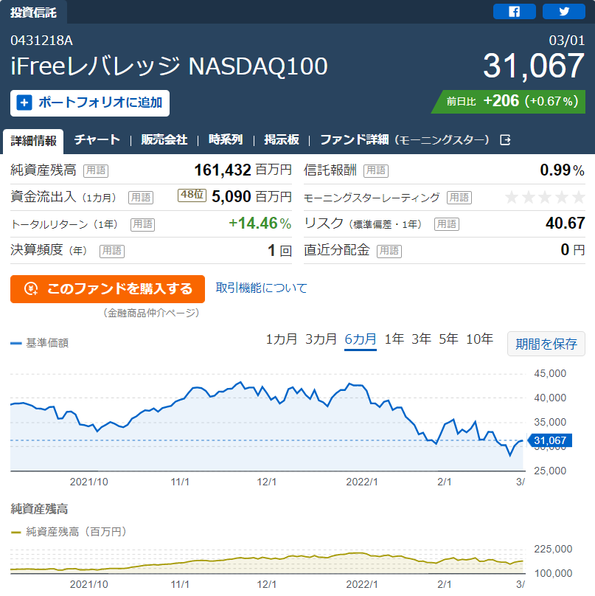Click the yen coin icon on purchase button

point(31,289)
